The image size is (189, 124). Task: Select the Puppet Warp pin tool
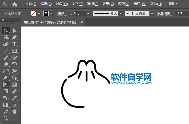coord(6,78)
